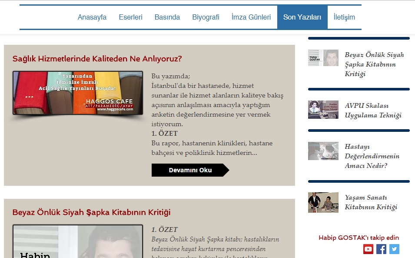Screen dimensions: 415x258
Task: Click the Haggos Cafe books banner image
Action: click(78, 93)
